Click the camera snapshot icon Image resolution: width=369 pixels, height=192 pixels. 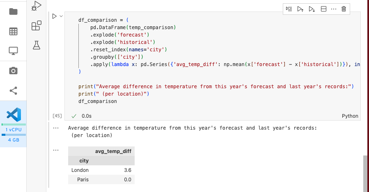coord(13,71)
